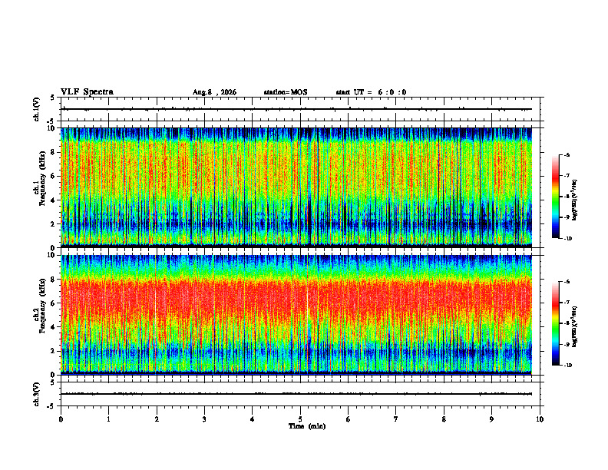The width and height of the screenshot is (608, 470).
Task: Click the "VLF Spectra" plot title
Action: (87, 92)
